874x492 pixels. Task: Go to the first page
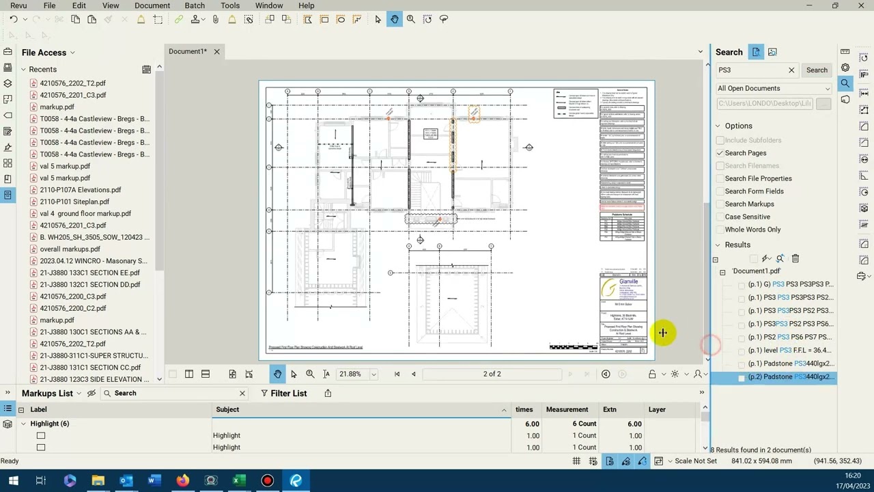pos(397,374)
